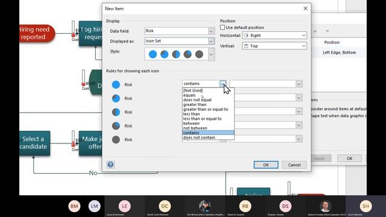Screen dimensions: 386x217
Task: Click RB participant avatar
Action: coord(245,206)
